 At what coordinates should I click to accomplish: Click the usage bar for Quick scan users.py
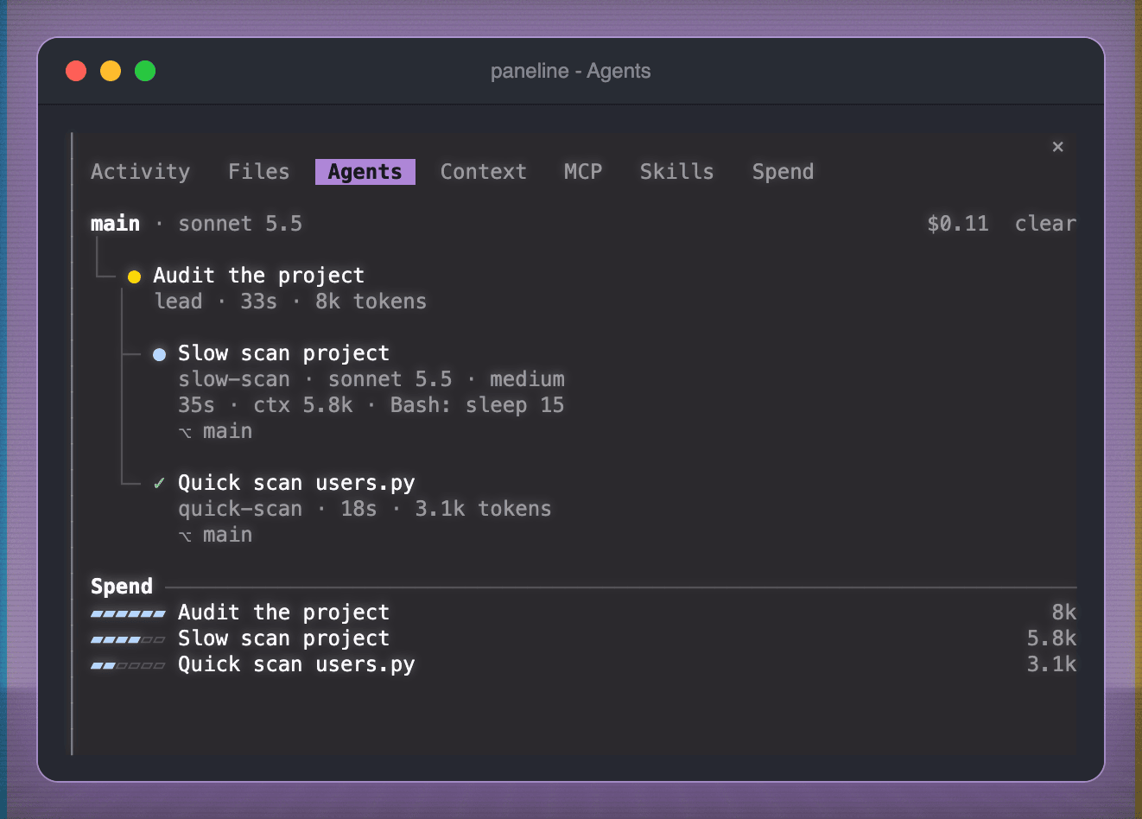pyautogui.click(x=128, y=665)
